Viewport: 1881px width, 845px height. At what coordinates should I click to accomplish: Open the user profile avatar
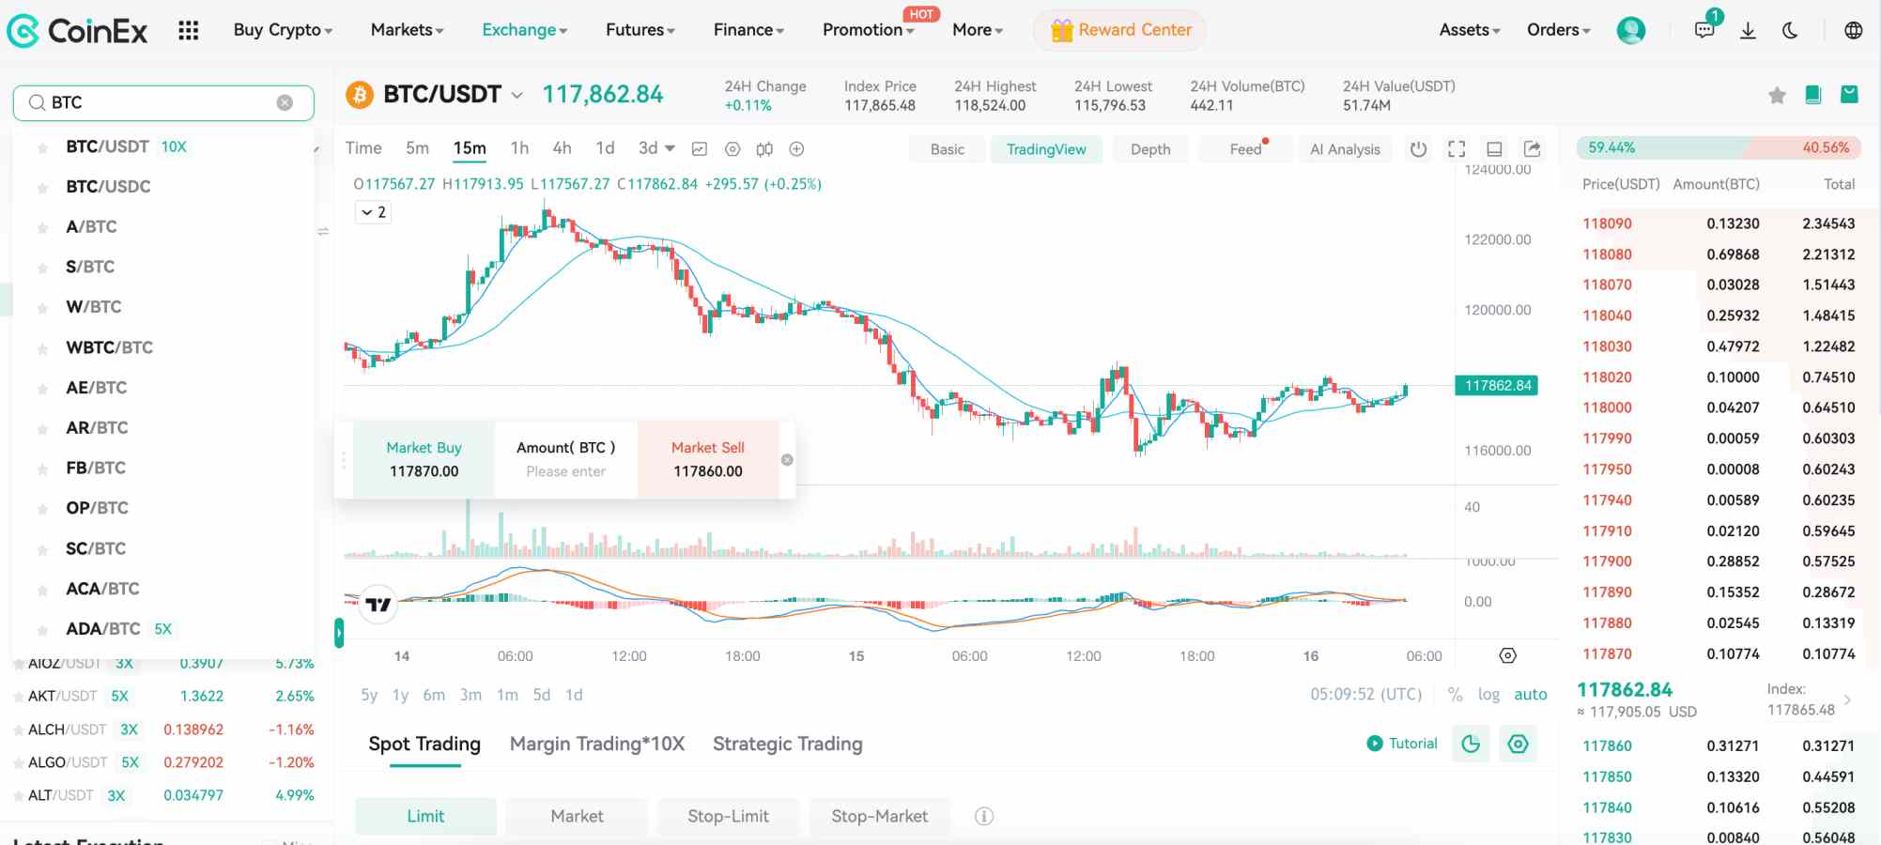1631,30
